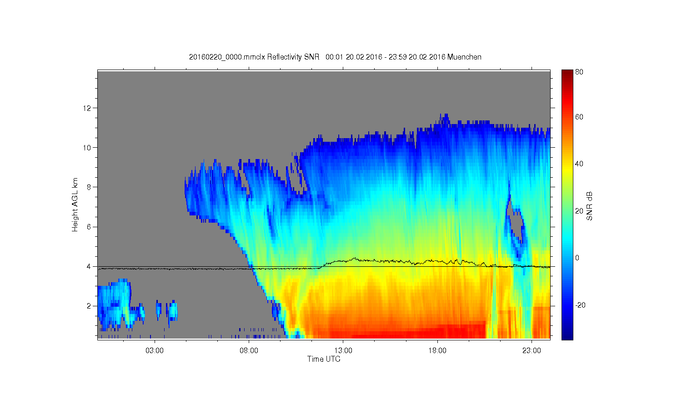Click the '18:00' time tick label

tap(438, 351)
